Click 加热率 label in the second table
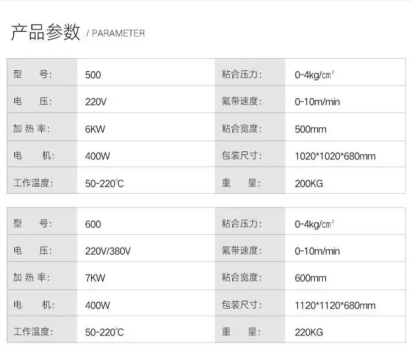Image resolution: width=412 pixels, height=359 pixels. click(x=31, y=277)
